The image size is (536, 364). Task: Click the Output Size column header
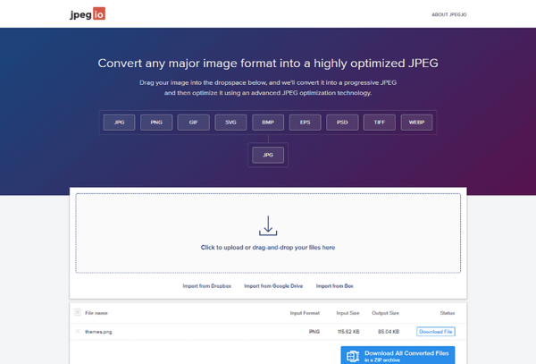[385, 313]
